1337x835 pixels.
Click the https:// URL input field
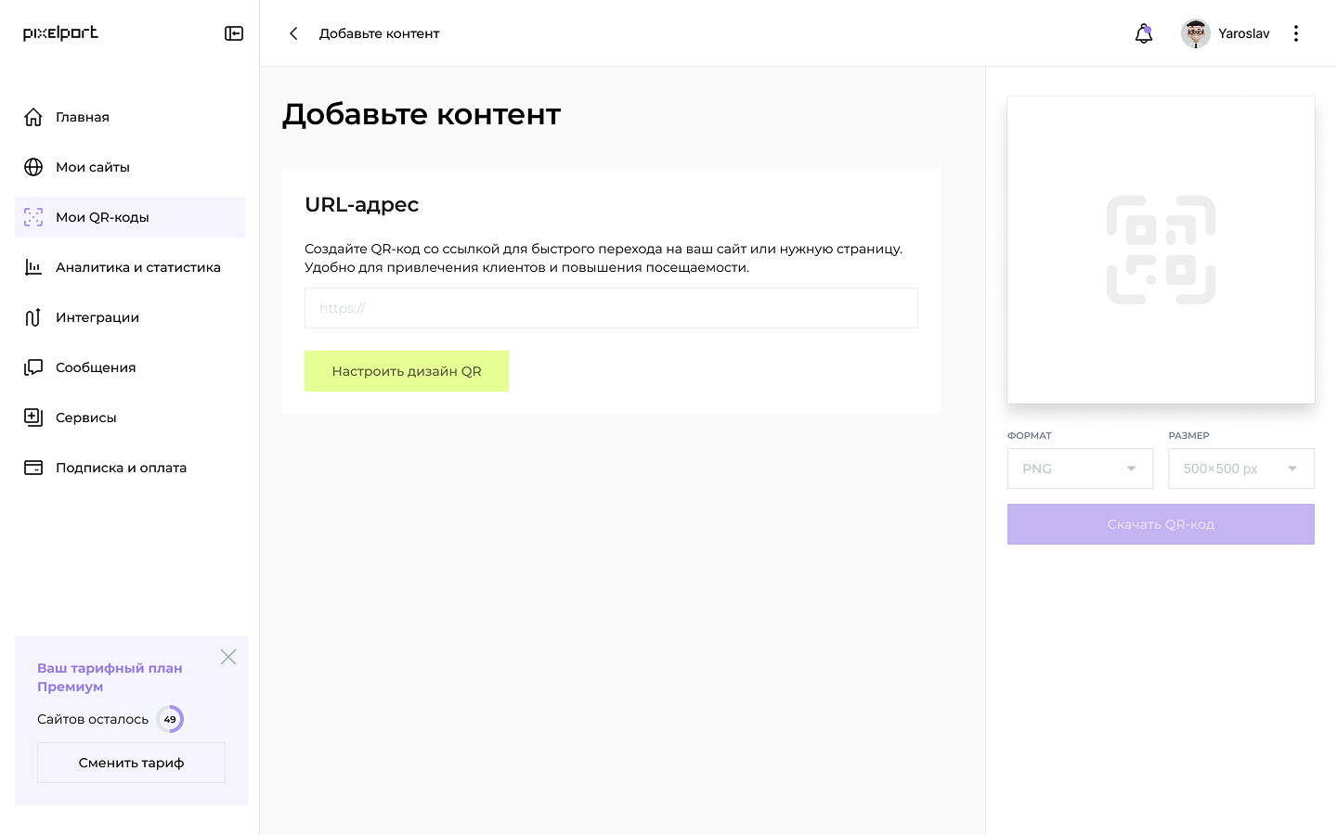point(611,308)
